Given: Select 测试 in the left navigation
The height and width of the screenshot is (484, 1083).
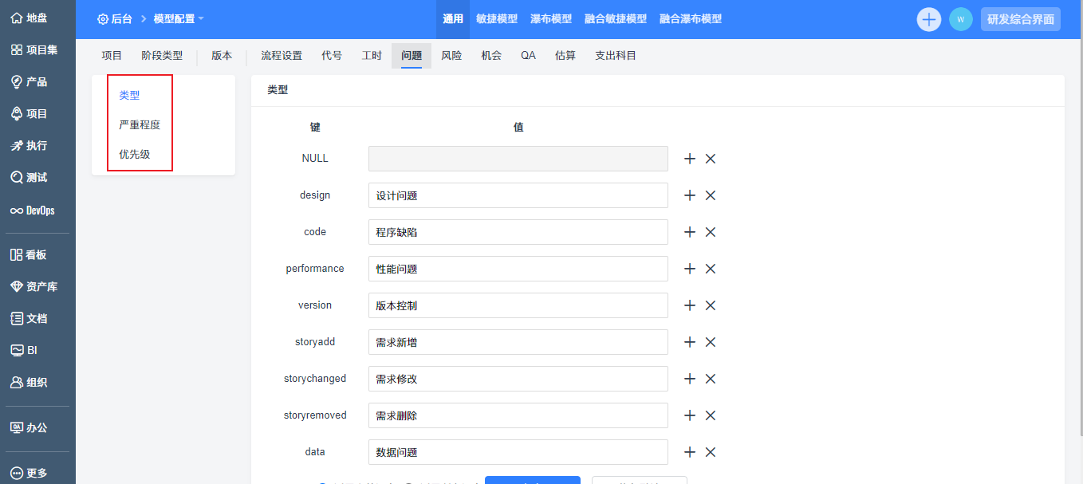Looking at the screenshot, I should pos(29,177).
